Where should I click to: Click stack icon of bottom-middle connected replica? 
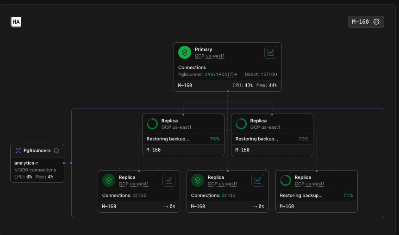(198, 180)
